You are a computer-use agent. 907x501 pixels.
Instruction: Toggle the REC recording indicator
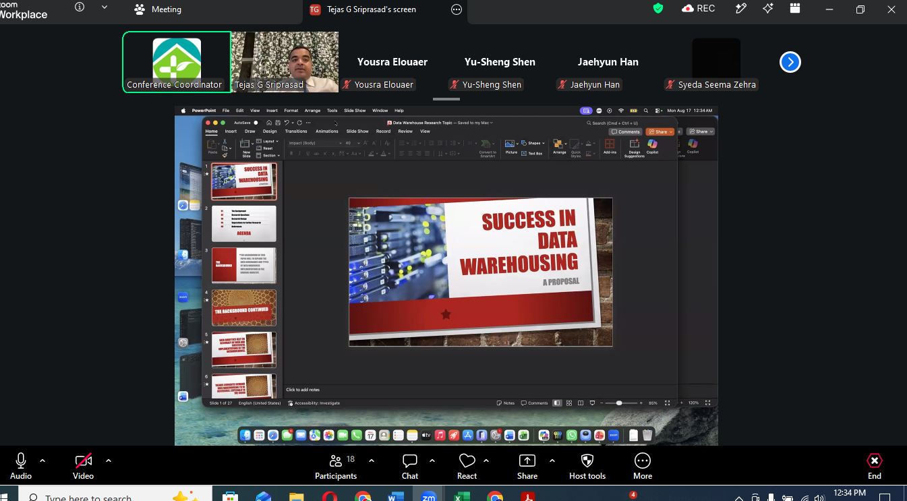point(699,9)
